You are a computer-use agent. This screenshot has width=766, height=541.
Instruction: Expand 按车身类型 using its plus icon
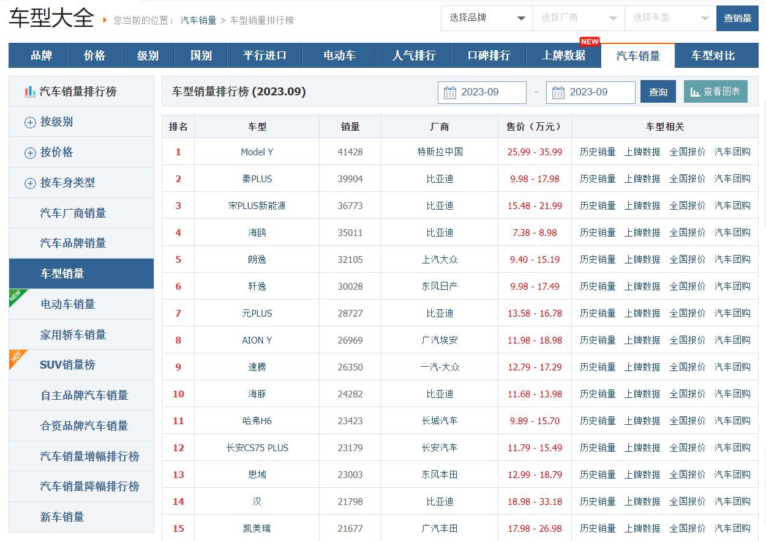click(x=30, y=183)
